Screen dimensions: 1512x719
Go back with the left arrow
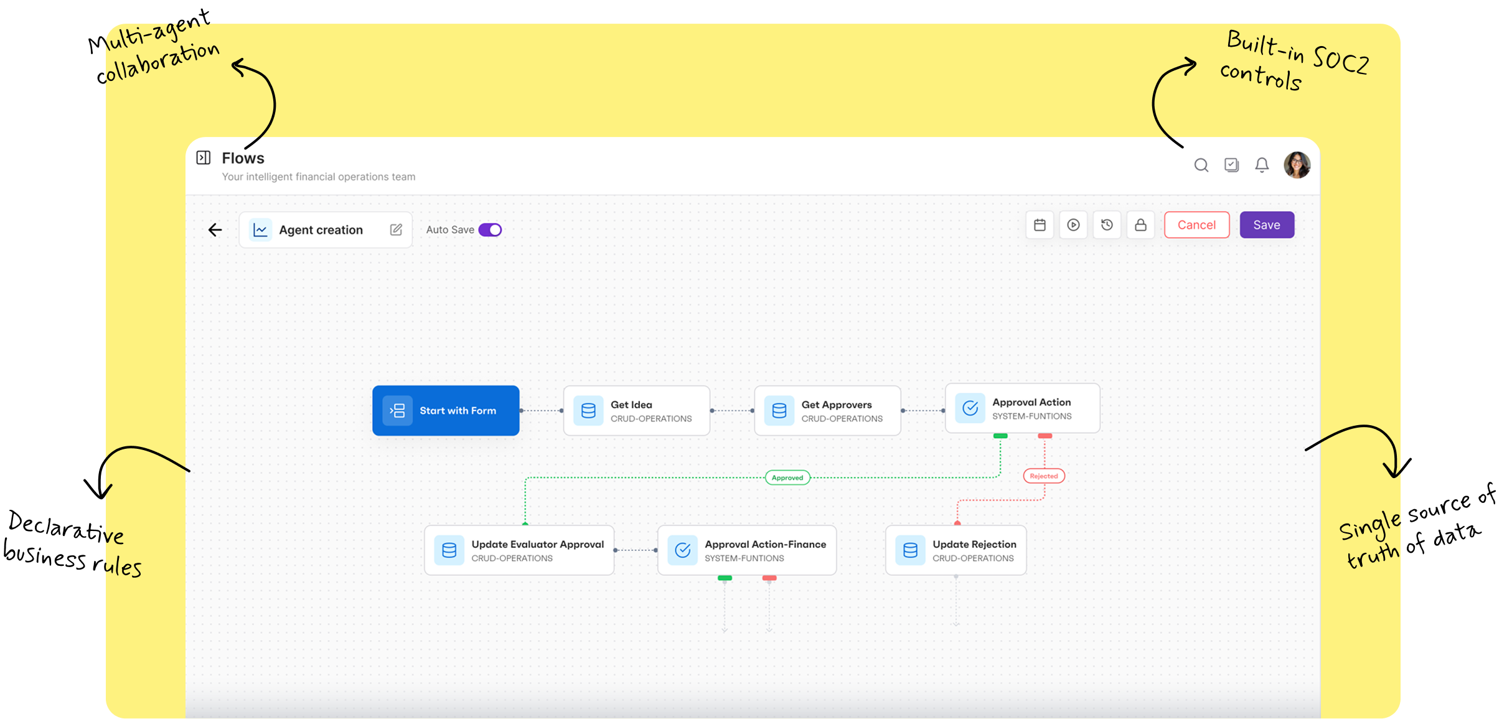click(215, 230)
